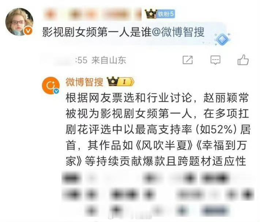Tap the 铁粉5 fan badge

[x=166, y=14]
